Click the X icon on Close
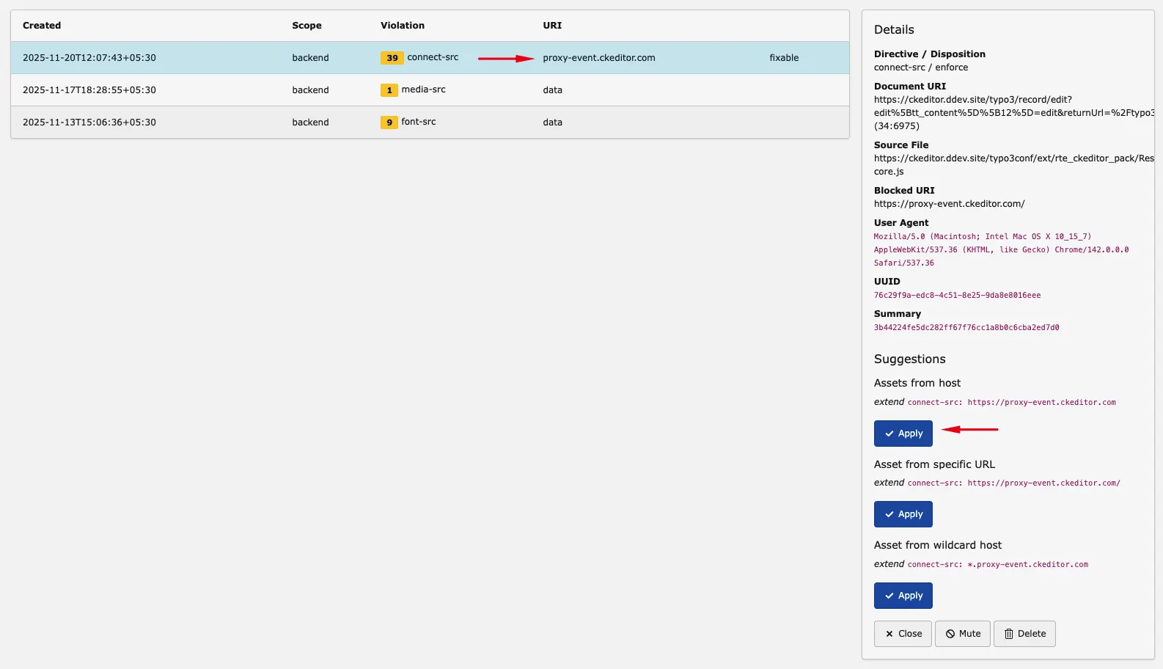 [889, 634]
